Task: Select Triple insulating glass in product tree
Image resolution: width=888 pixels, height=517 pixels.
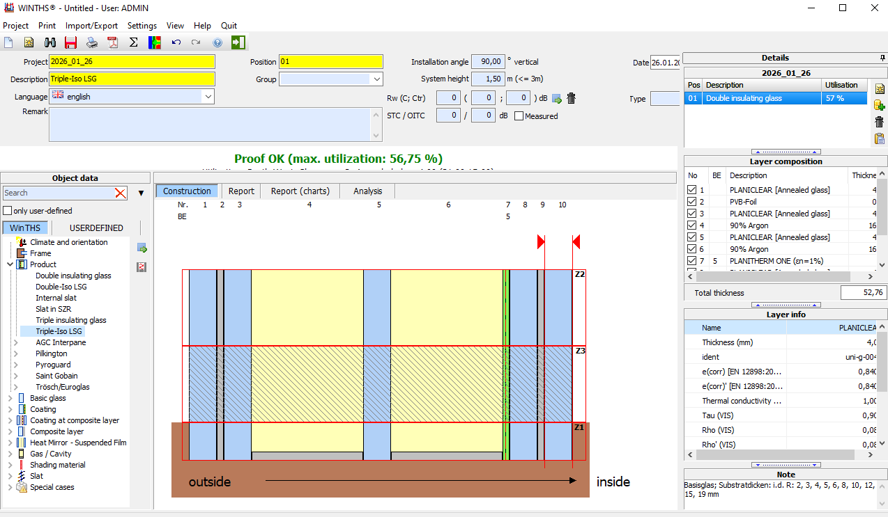Action: tap(71, 320)
